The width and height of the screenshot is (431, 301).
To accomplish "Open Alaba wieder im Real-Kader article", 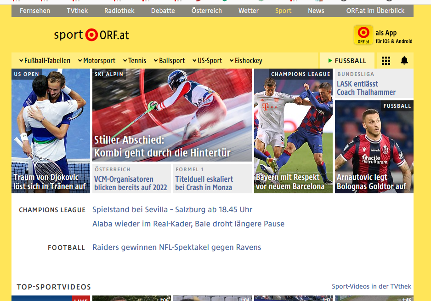I will (188, 224).
